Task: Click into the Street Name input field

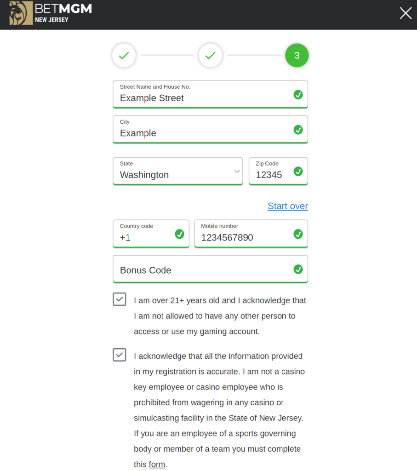Action: pyautogui.click(x=202, y=98)
